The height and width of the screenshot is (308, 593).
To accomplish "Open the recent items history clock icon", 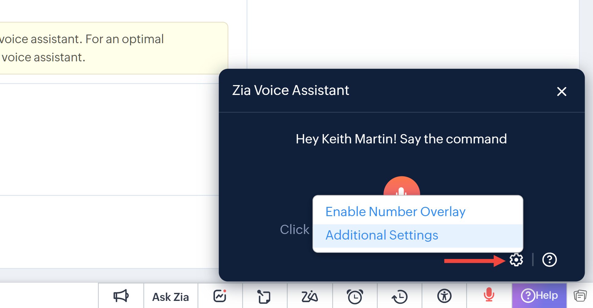I will click(400, 297).
